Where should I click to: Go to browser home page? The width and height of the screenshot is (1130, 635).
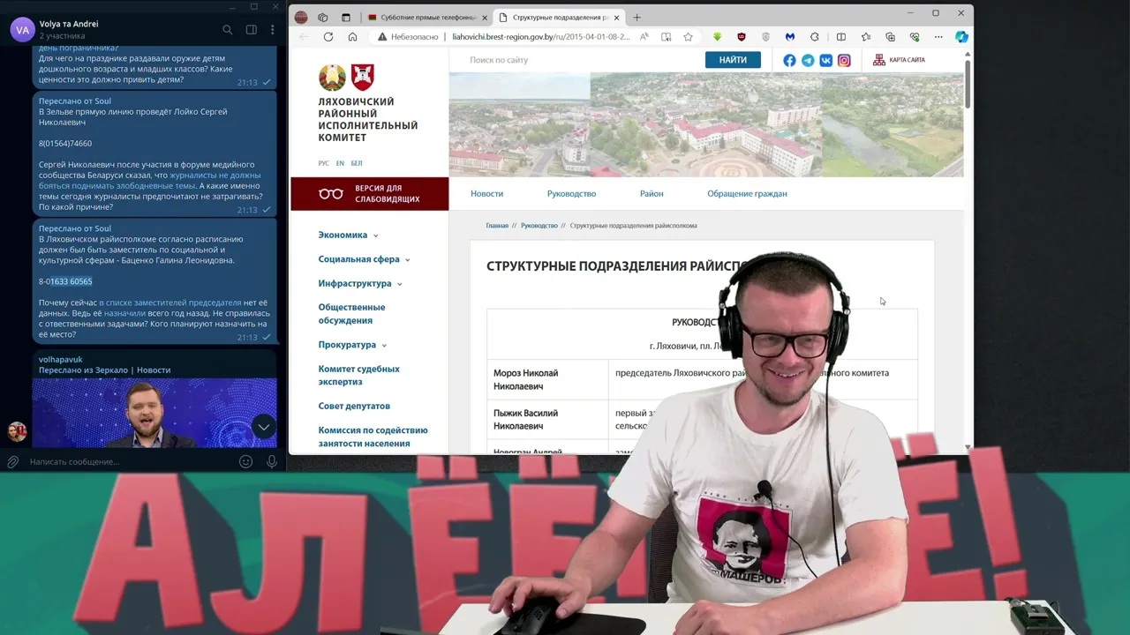352,37
